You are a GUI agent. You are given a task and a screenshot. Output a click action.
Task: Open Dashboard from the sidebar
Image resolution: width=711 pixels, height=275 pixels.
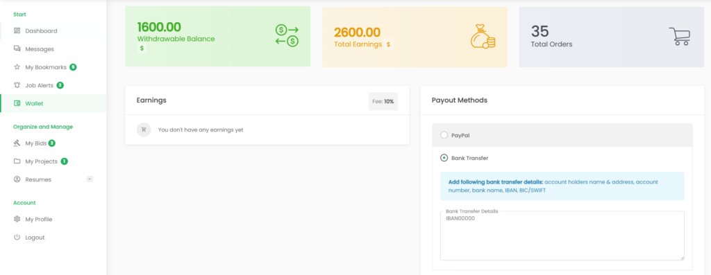coord(41,30)
